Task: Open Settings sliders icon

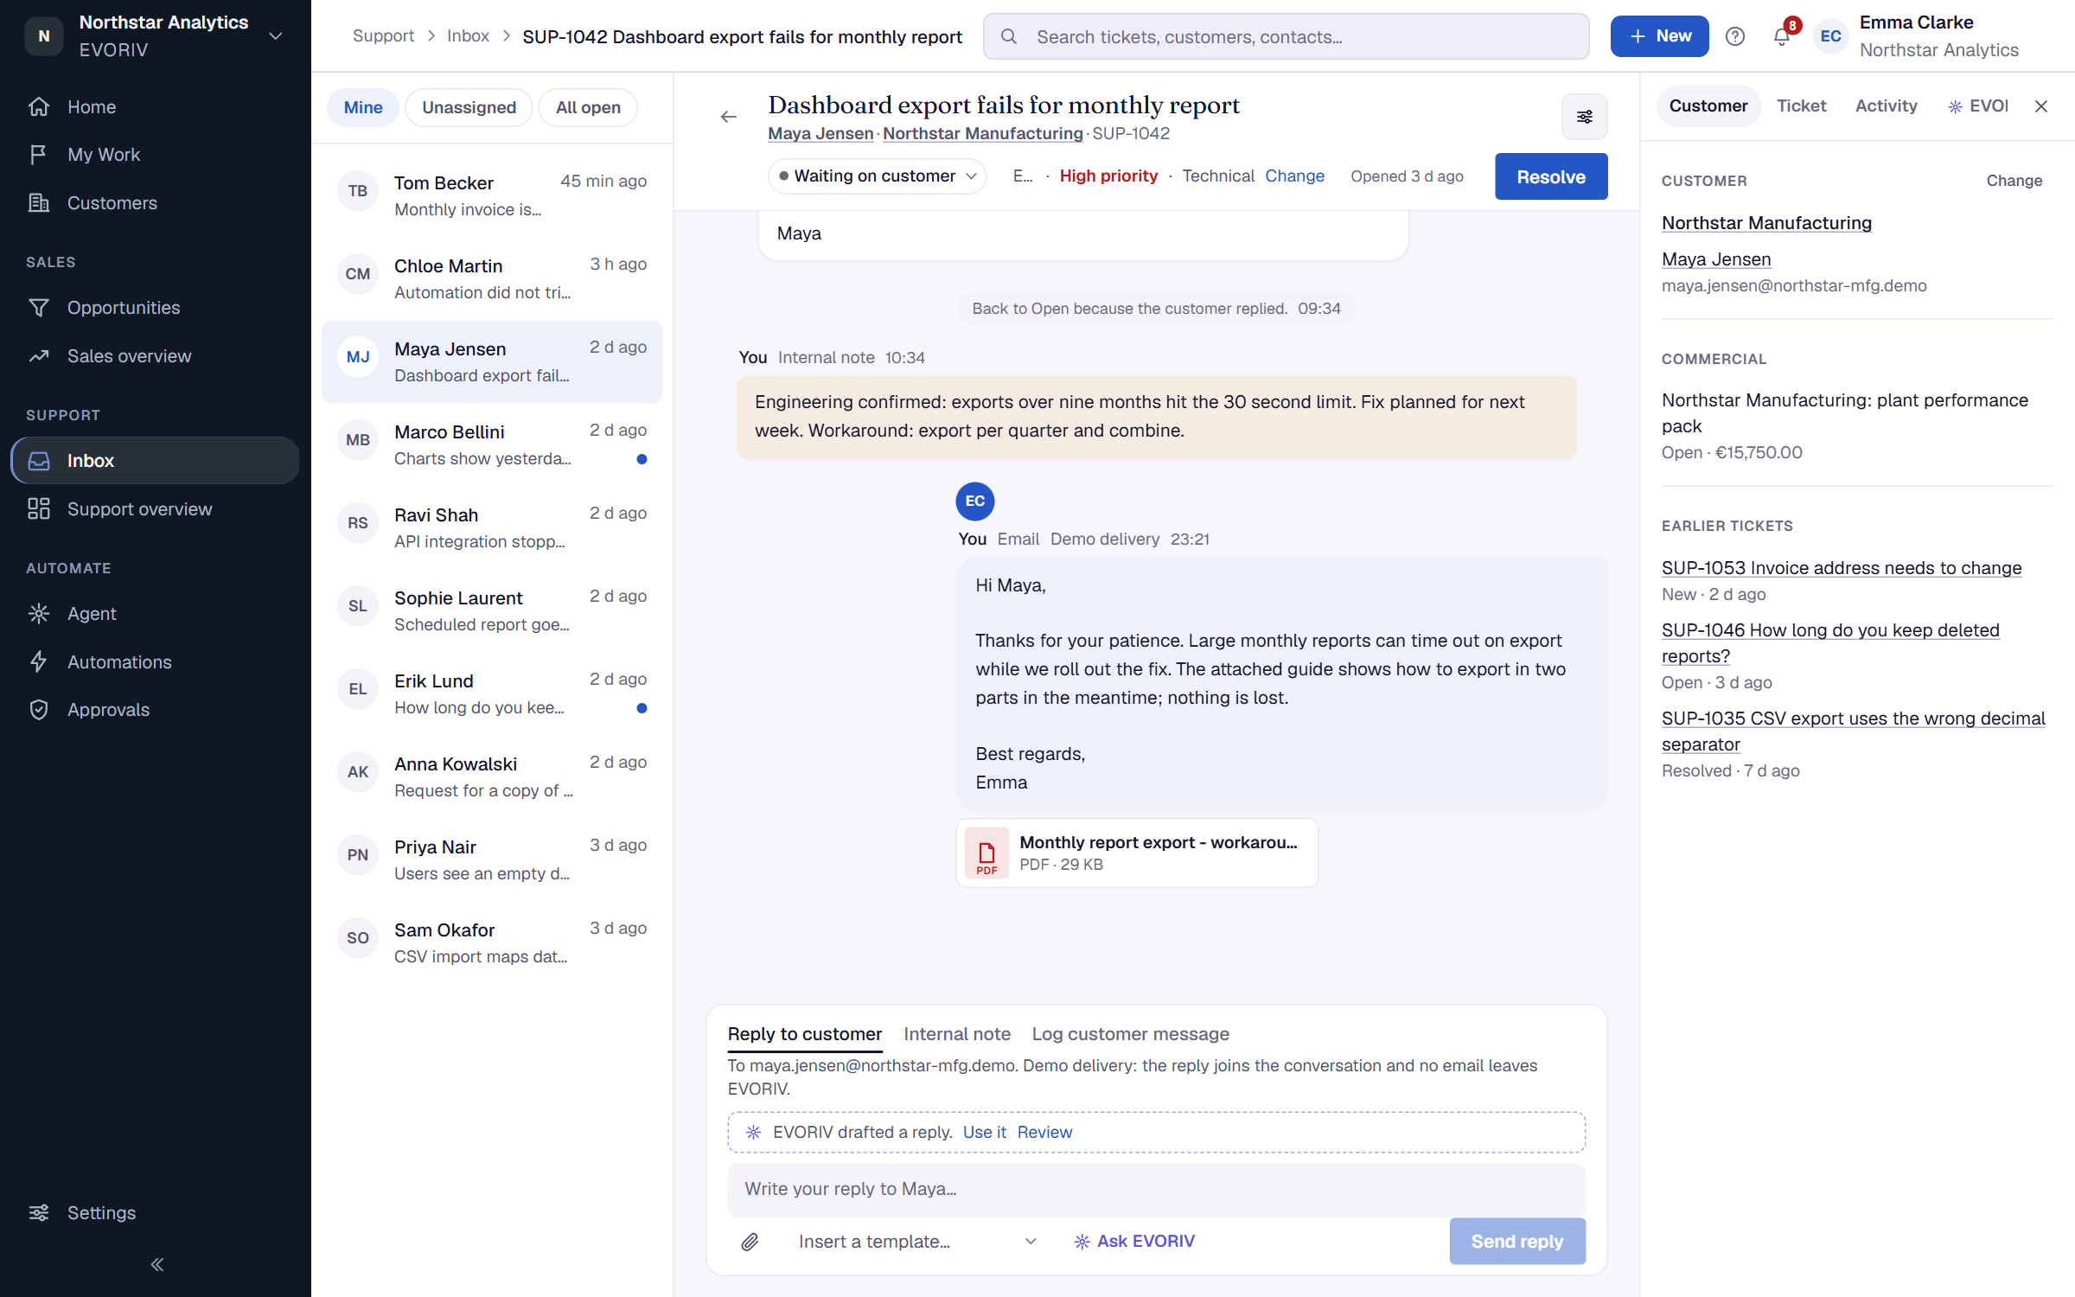Action: [39, 1213]
